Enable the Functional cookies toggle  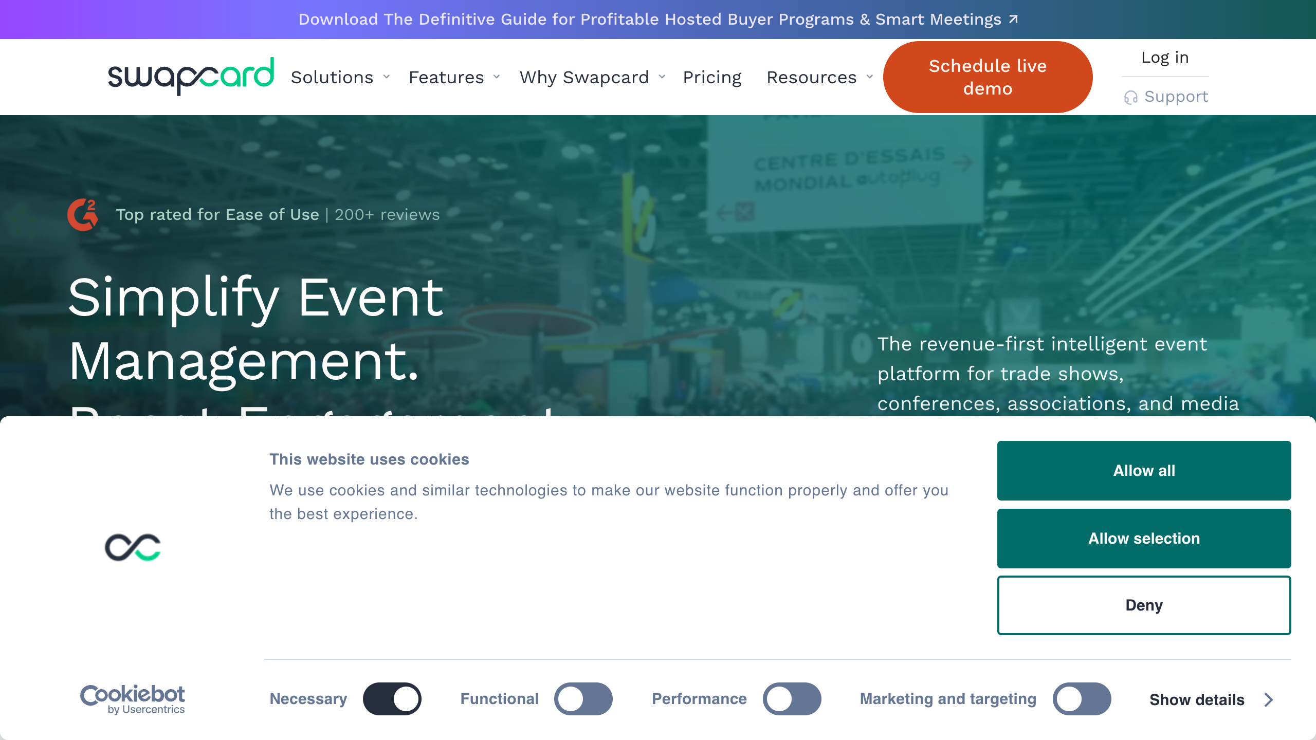click(582, 699)
